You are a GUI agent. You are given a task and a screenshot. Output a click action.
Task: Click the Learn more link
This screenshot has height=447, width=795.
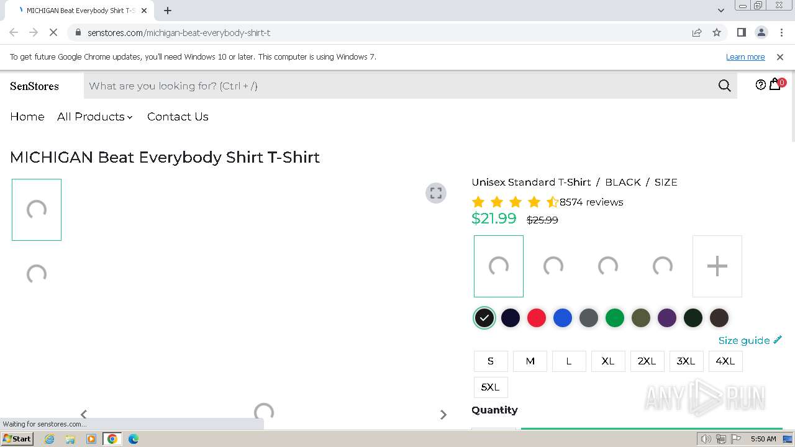coord(745,56)
